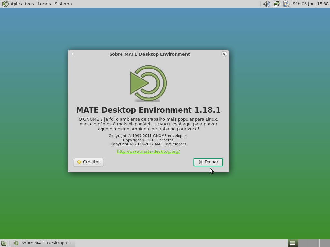This screenshot has height=247, width=330.
Task: Click the panel handle beside the volume icon
Action: (260, 4)
